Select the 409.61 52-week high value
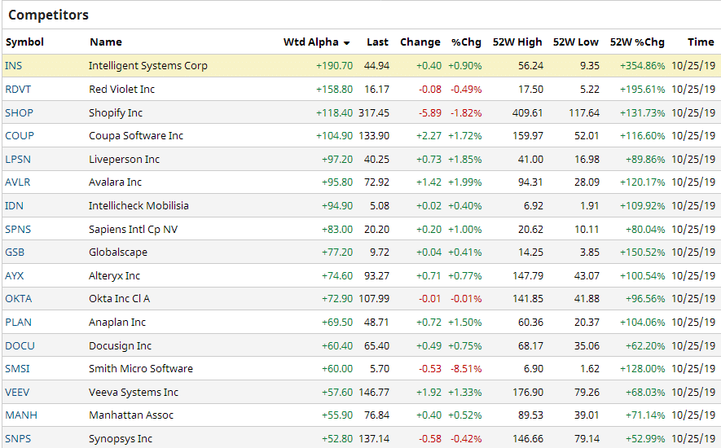Screen dimensions: 721x448 (527, 112)
